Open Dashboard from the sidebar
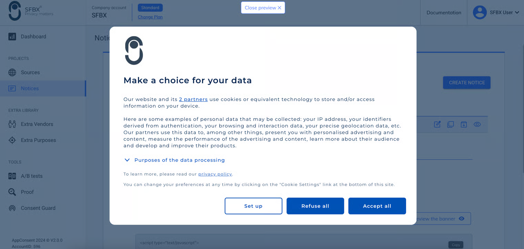 pyautogui.click(x=33, y=37)
